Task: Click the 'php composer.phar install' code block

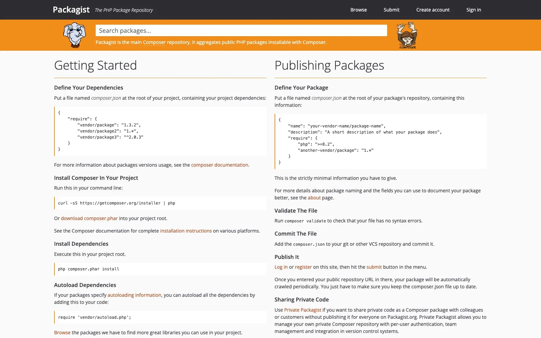Action: (160, 269)
